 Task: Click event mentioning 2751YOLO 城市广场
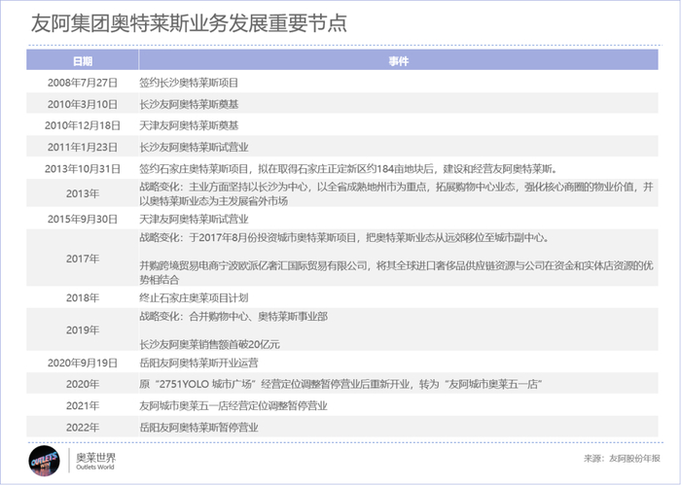pos(340,384)
